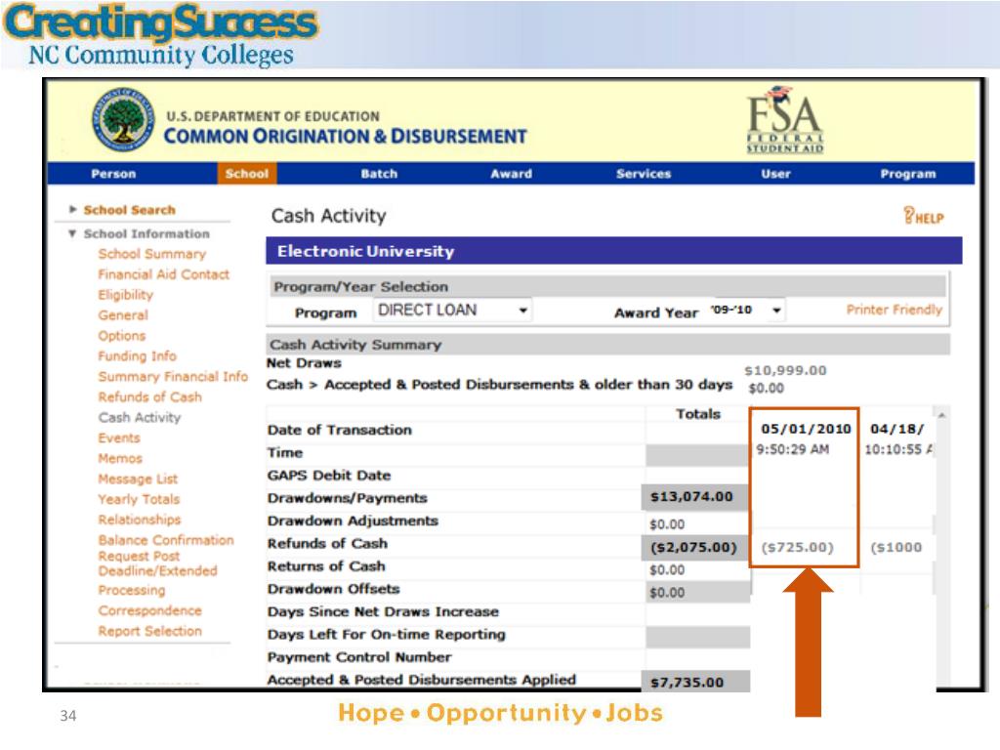Open the Person tab
The width and height of the screenshot is (1000, 750).
point(113,174)
